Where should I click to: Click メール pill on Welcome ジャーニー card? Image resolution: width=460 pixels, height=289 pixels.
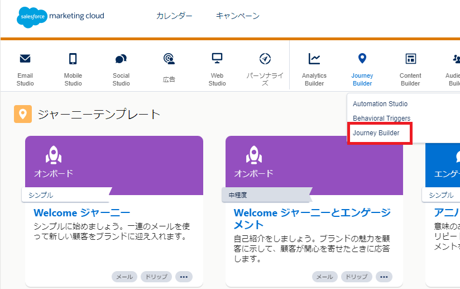click(124, 277)
